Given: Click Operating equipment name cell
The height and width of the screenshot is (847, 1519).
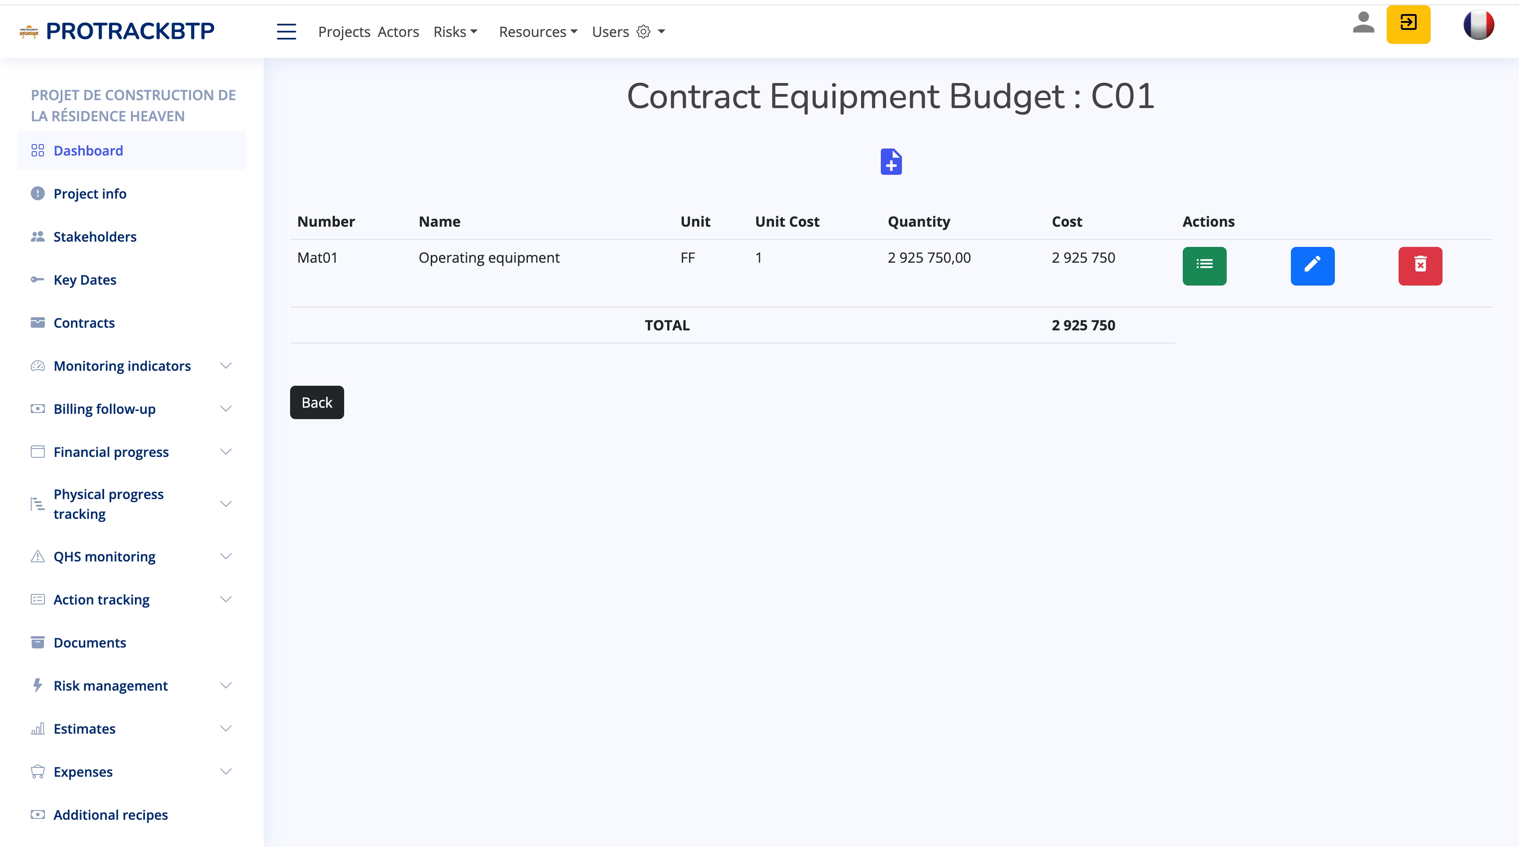Looking at the screenshot, I should point(489,257).
